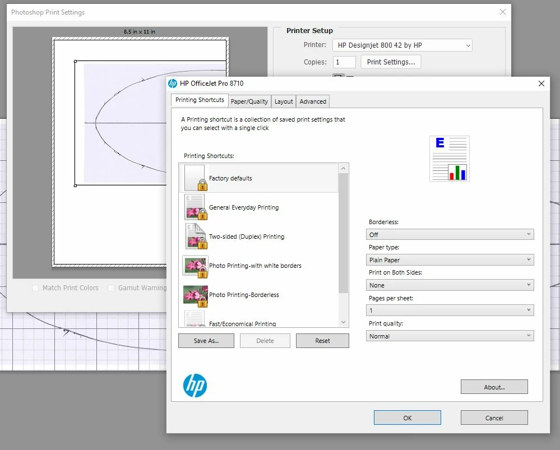Screen dimensions: 560x450
Task: Open the Borderless dropdown set to Off
Action: (450, 234)
